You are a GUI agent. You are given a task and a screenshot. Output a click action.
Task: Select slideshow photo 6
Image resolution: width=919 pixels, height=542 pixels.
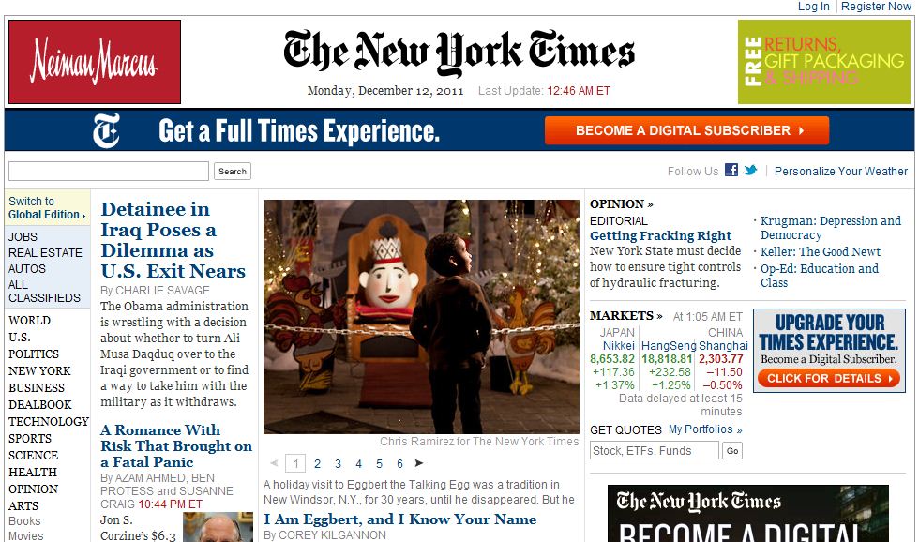point(399,463)
